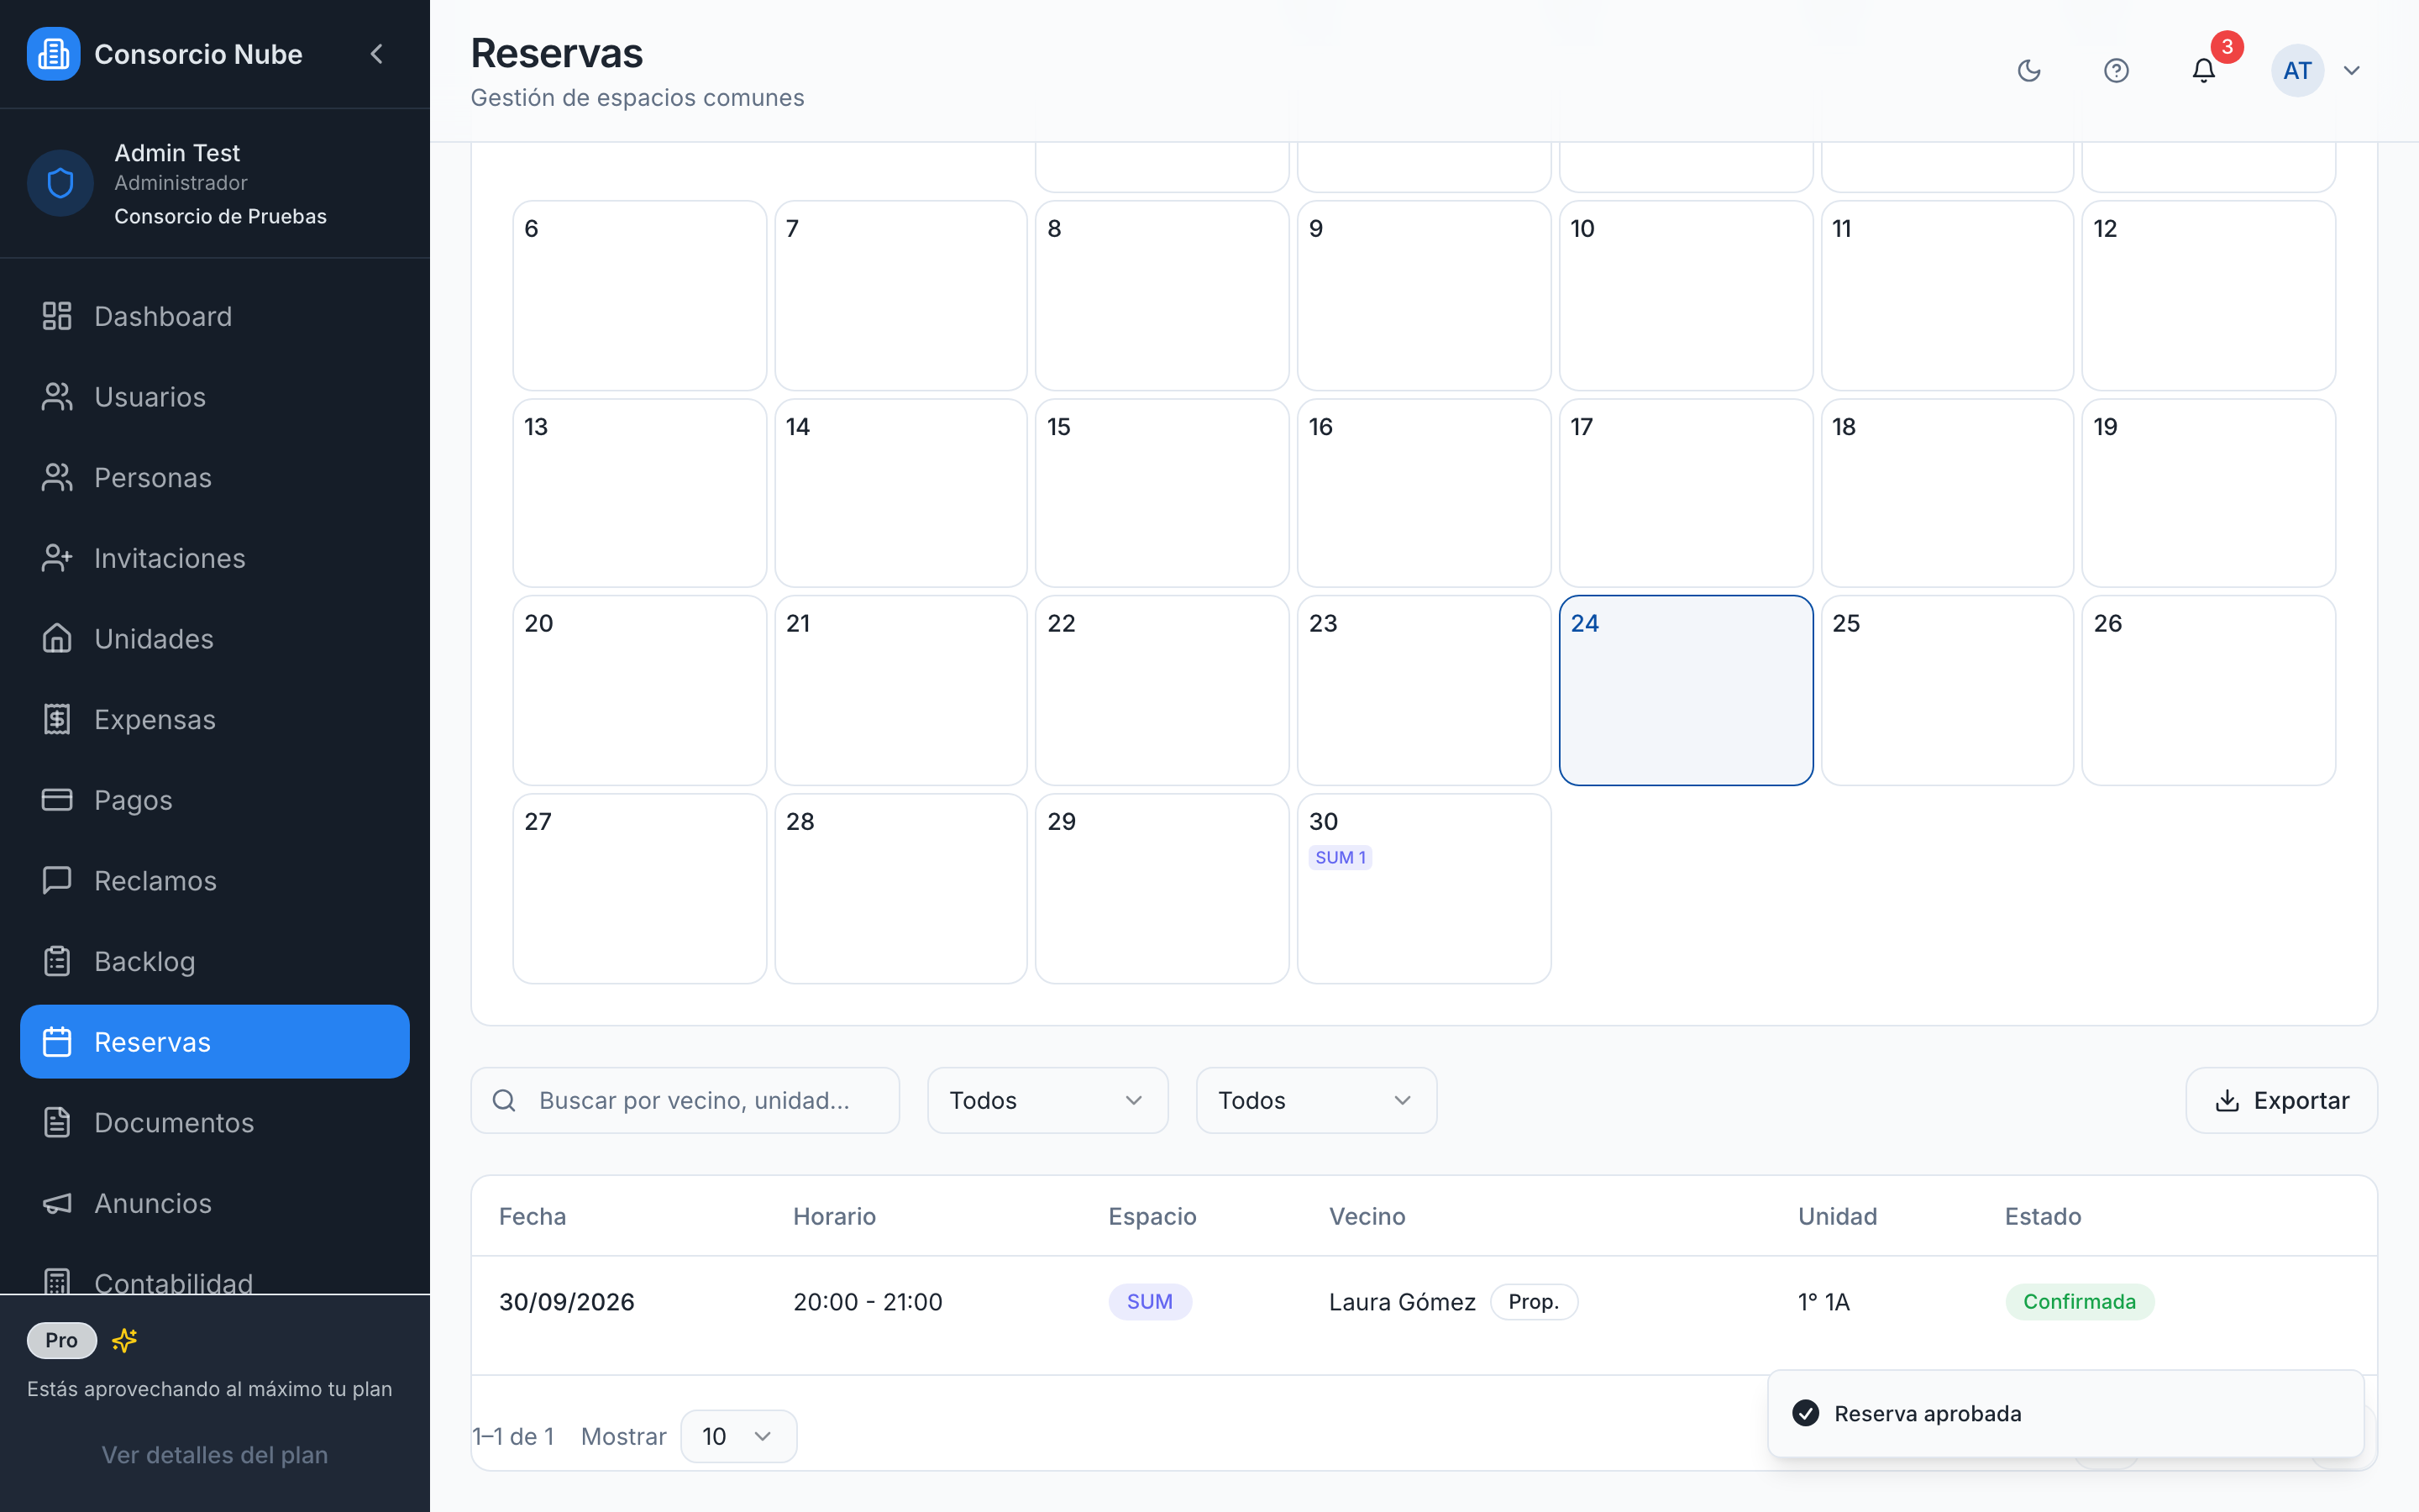This screenshot has height=1512, width=2419.
Task: Click the Pagos credit card icon
Action: 57,800
